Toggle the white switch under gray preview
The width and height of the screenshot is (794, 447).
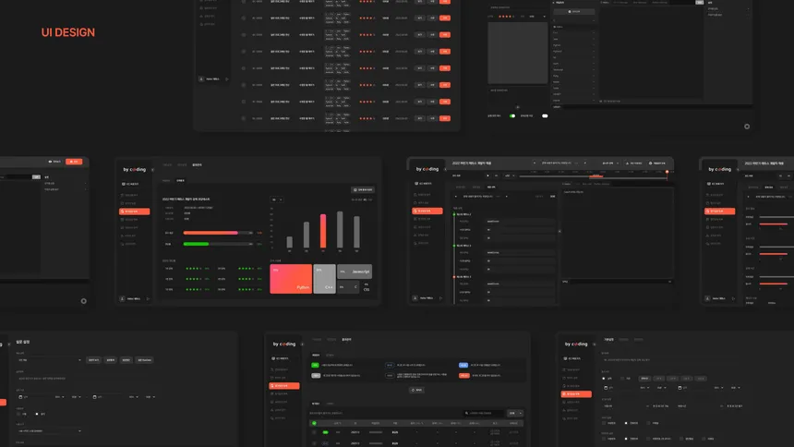point(545,116)
